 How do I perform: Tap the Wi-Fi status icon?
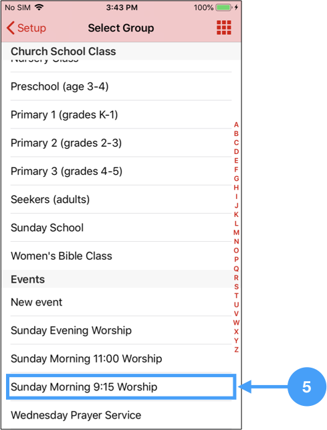pos(39,7)
